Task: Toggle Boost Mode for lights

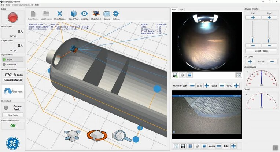Action: (261, 51)
